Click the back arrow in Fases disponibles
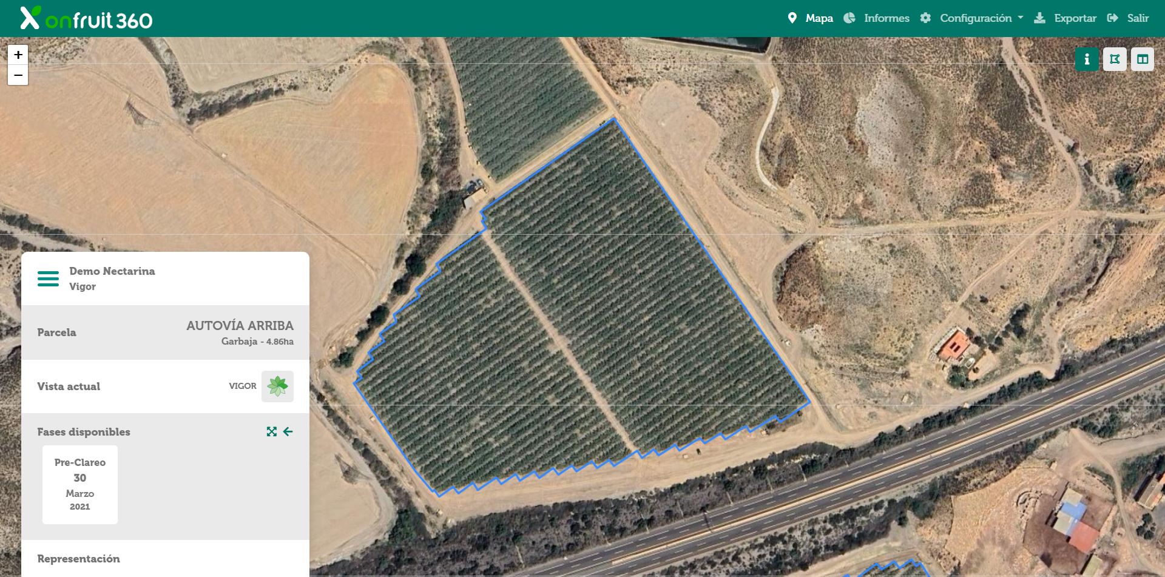1165x577 pixels. pyautogui.click(x=289, y=431)
